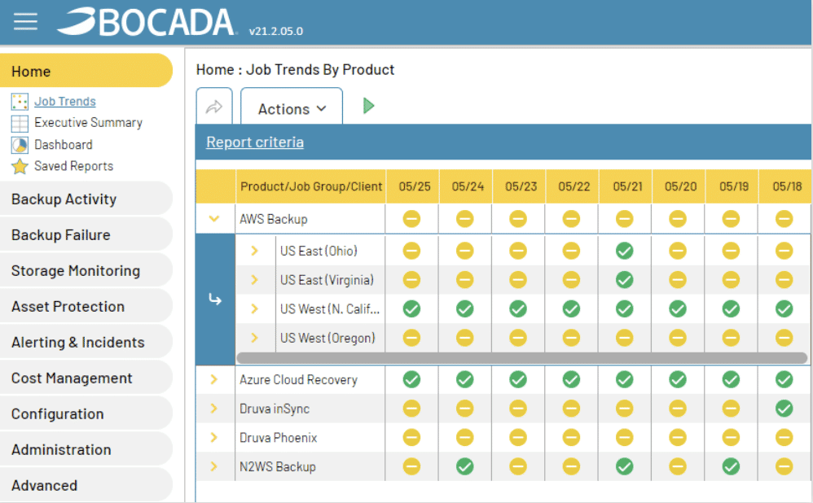Click the Executive Summary grid icon

20,123
